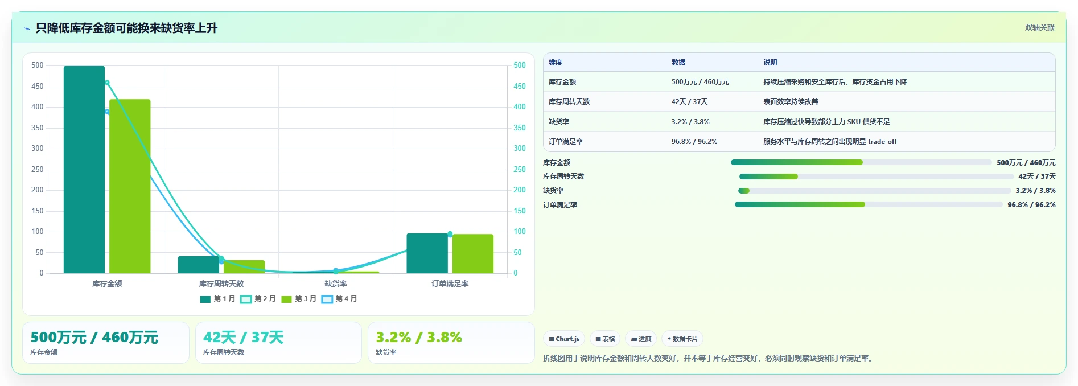The image size is (1078, 386).
Task: Click the 库存周转天数 x-axis label
Action: coord(221,284)
